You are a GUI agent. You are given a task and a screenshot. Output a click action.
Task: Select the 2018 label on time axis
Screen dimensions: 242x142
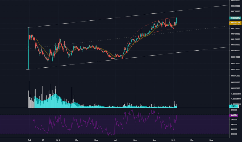(58, 140)
